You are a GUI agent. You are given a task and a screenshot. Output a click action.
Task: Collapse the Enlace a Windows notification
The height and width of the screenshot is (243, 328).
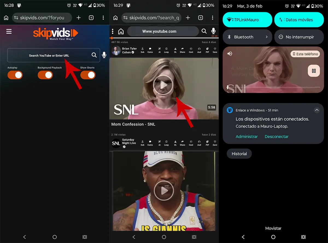(317, 110)
